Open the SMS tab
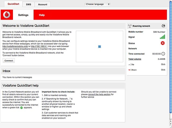Screen dimensions: 172x128 pos(28,4)
